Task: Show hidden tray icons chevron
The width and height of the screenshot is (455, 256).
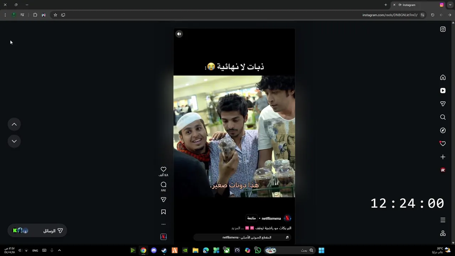Action: (x=59, y=250)
